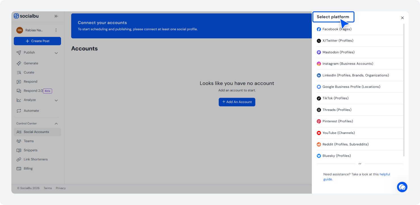Select TikTok (Profiles) platform
Screen dimensions: 420x205
pyautogui.click(x=360, y=98)
